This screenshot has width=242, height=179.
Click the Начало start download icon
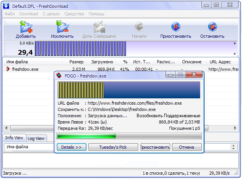point(139,27)
